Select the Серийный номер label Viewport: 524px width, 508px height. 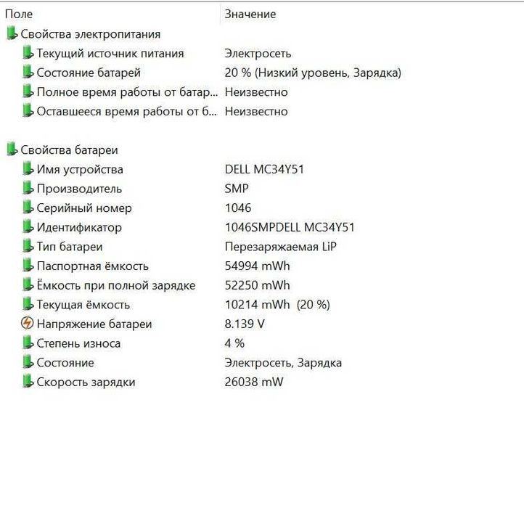click(x=84, y=208)
